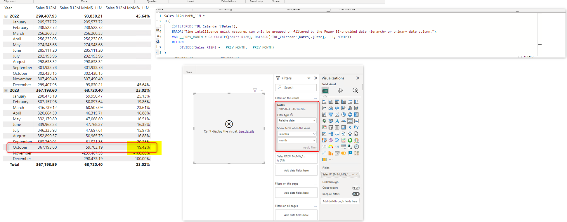Open the visual's more options ellipsis

[261, 90]
